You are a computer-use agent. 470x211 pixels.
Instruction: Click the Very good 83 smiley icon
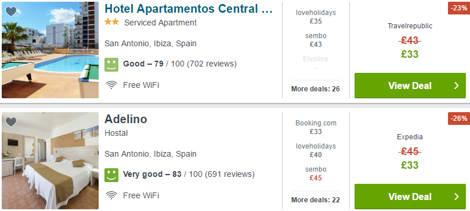coord(111,175)
